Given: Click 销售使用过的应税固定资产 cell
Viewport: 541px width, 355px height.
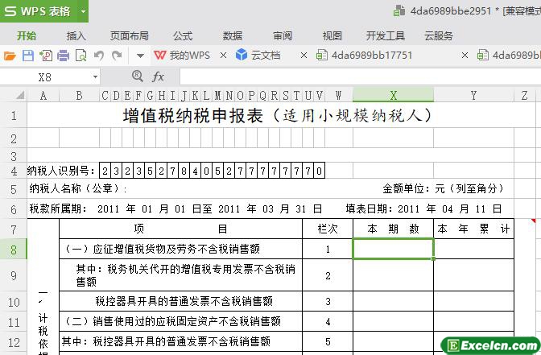Looking at the screenshot, I should (x=180, y=321).
